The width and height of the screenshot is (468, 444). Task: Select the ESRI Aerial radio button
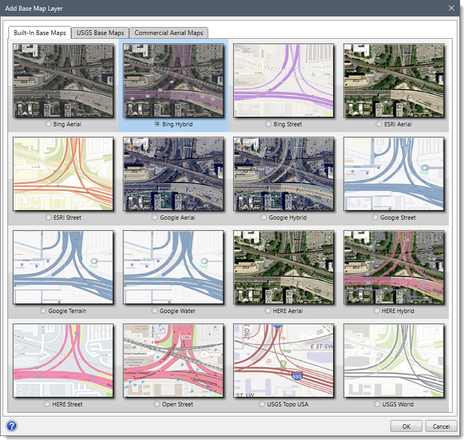(379, 124)
